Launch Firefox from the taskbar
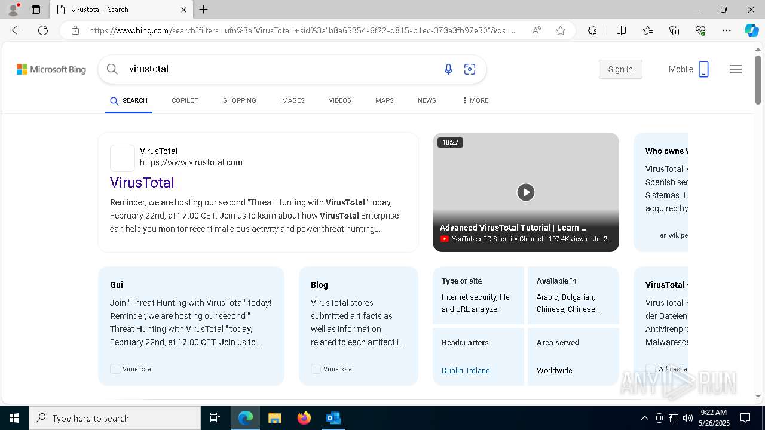 coord(304,418)
